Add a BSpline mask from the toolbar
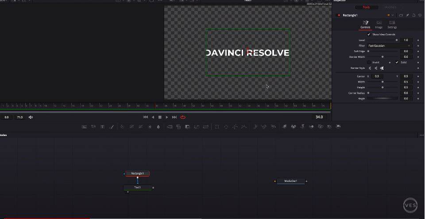 (244, 127)
